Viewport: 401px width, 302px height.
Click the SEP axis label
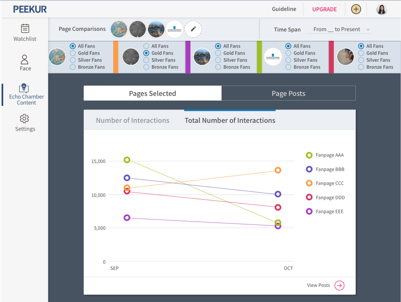pos(114,268)
